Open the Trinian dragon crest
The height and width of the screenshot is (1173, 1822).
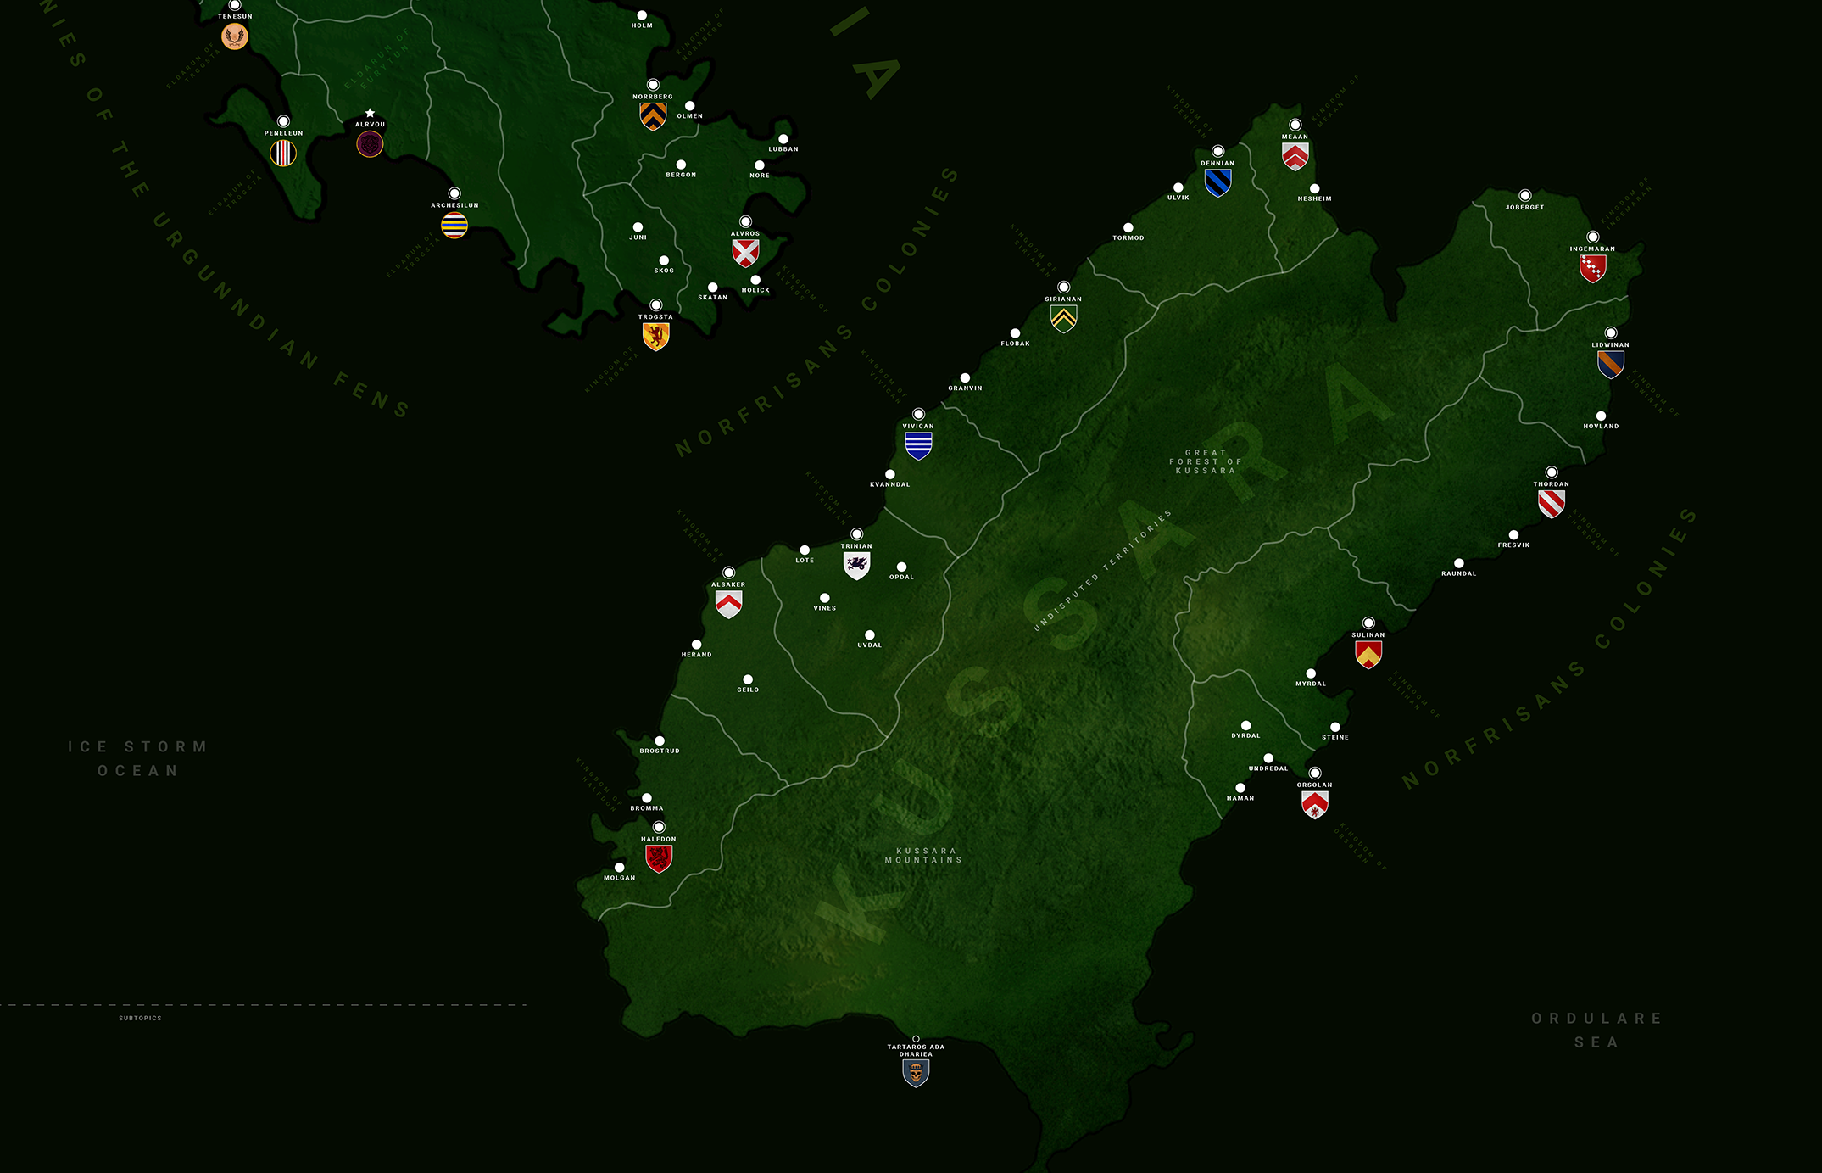click(x=856, y=566)
